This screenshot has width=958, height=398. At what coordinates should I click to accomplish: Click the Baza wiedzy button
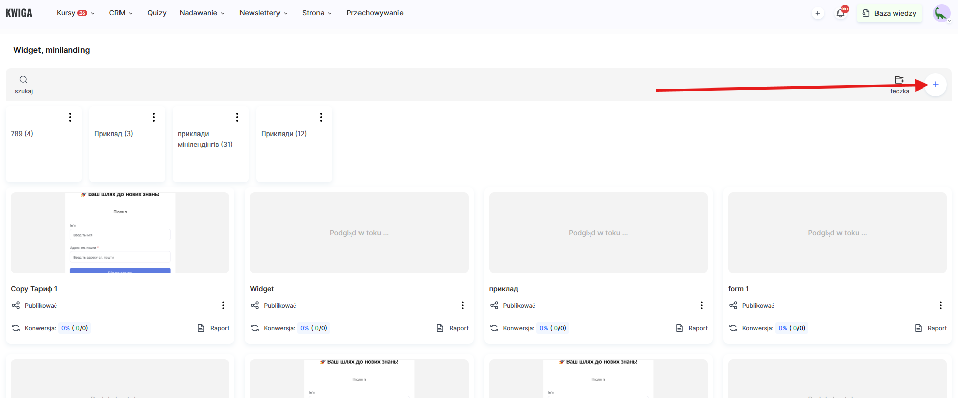click(889, 13)
